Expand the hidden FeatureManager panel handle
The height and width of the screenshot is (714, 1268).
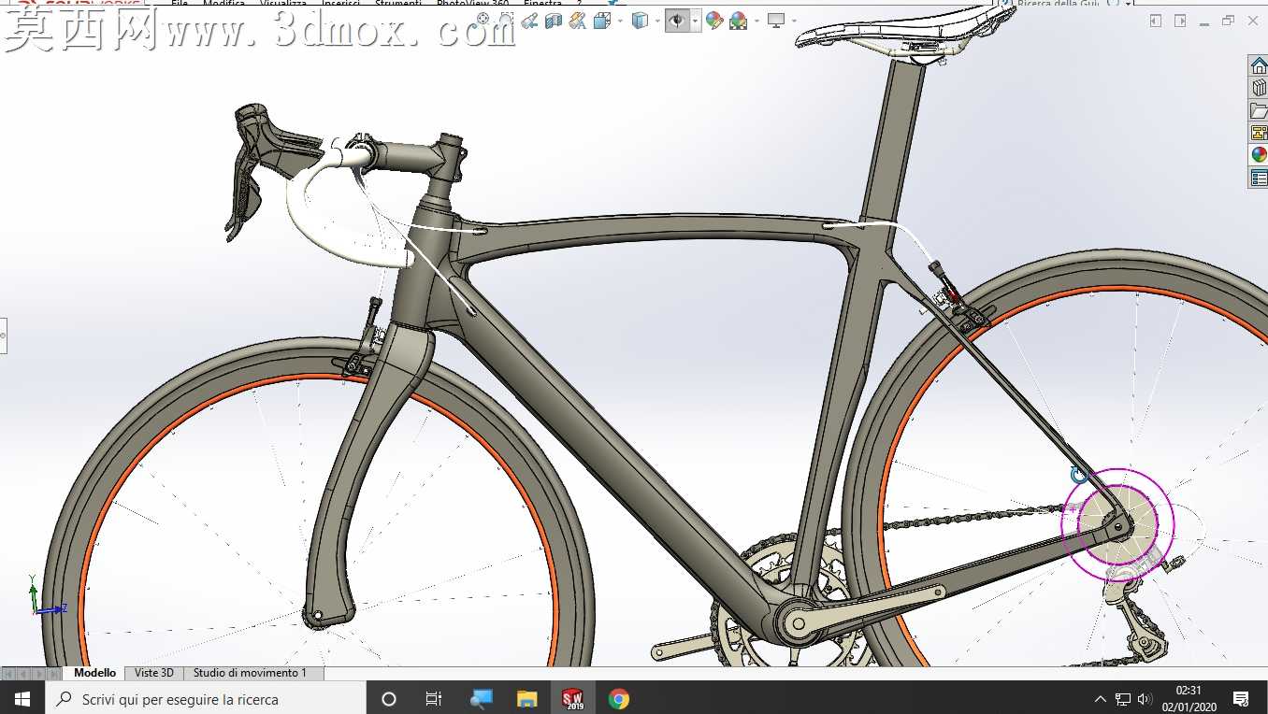pyautogui.click(x=3, y=335)
